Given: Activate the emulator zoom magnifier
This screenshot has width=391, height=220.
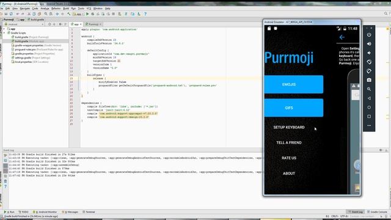Looking at the screenshot, I should [x=369, y=89].
